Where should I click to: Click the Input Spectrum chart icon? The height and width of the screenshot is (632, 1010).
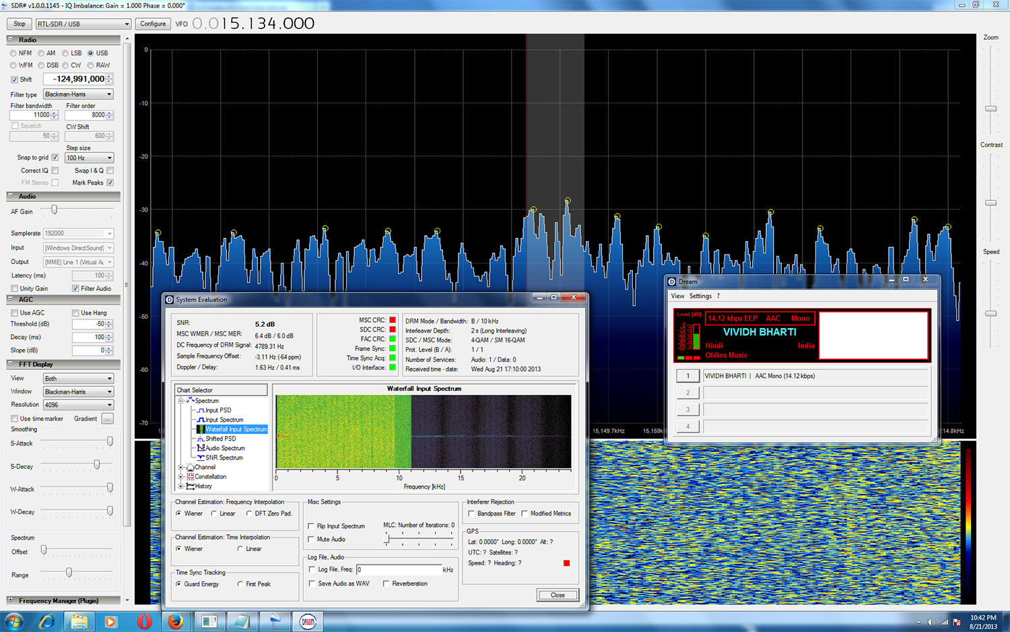tap(200, 420)
